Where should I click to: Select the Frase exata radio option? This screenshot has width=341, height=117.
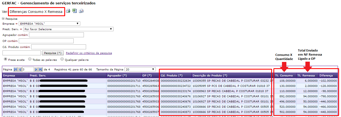[x=5, y=59]
